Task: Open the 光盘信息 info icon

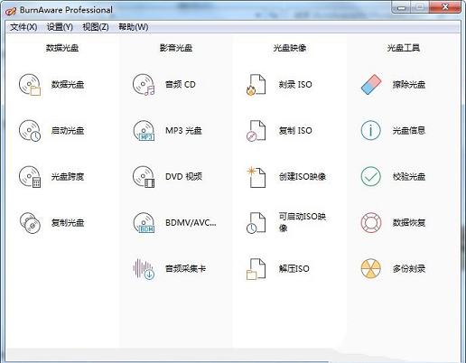Action: [371, 131]
